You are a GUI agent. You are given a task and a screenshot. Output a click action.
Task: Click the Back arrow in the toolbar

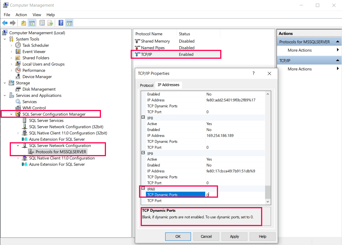click(x=5, y=23)
